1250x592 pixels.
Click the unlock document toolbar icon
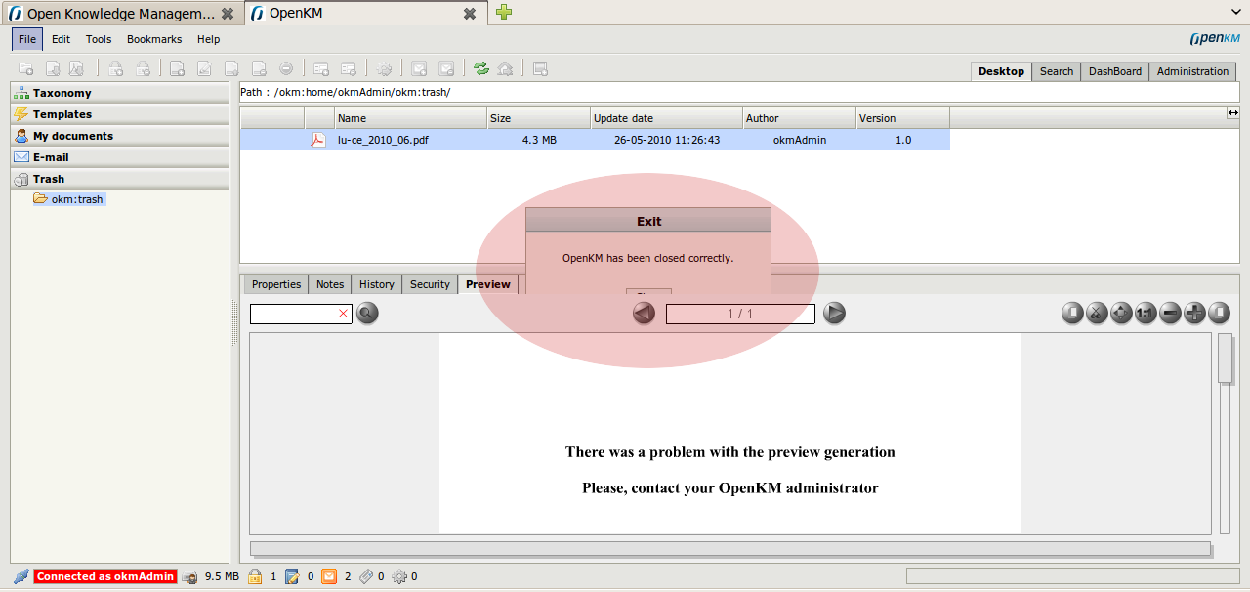(143, 68)
